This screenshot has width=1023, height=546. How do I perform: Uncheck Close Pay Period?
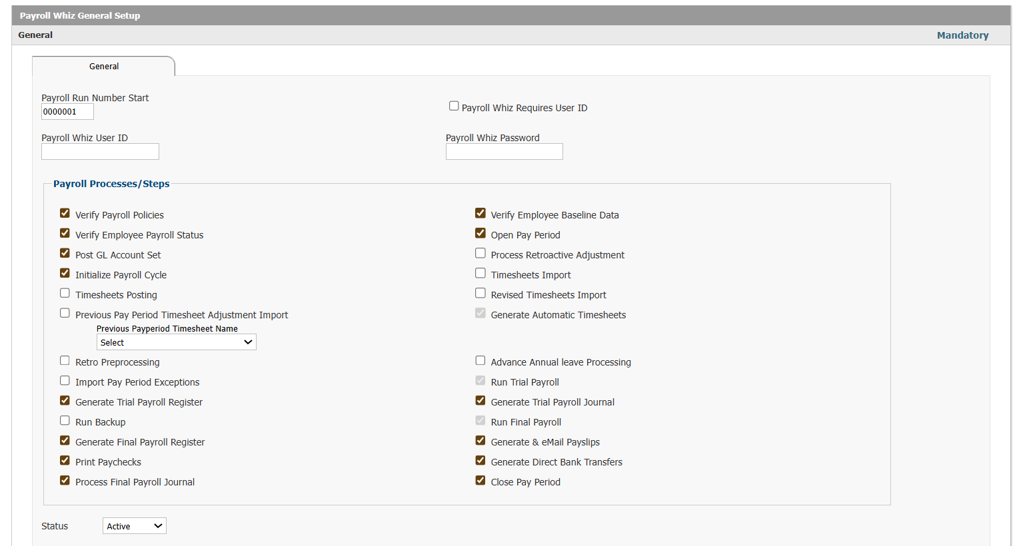[x=481, y=480]
